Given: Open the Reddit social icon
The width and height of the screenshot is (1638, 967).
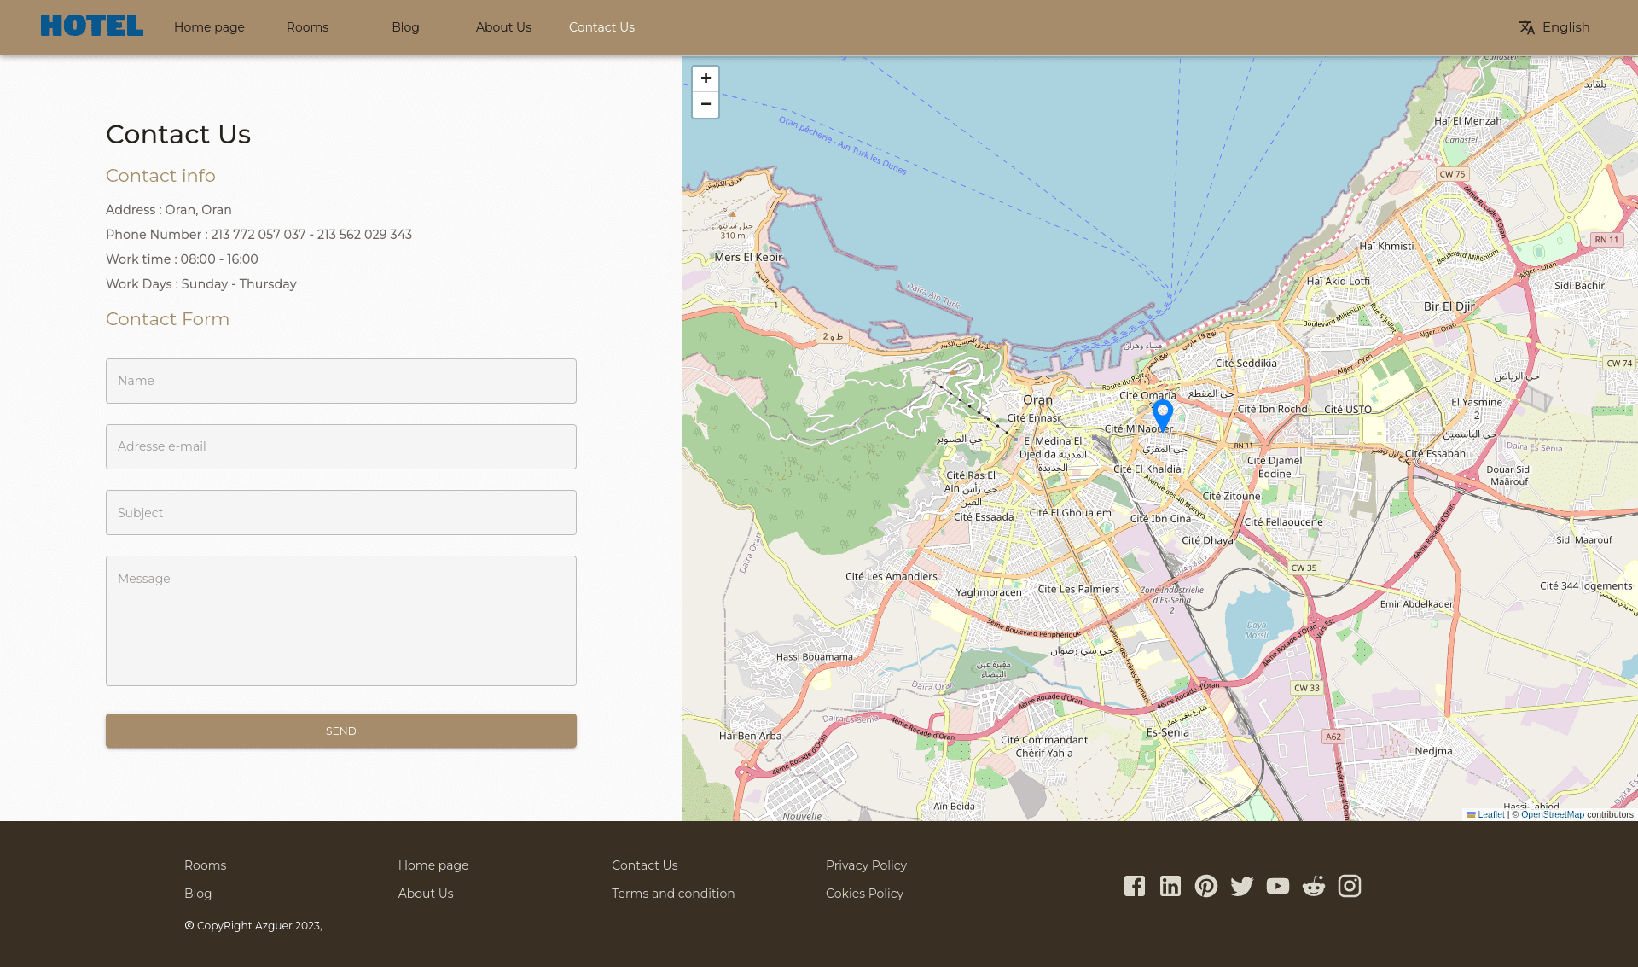Looking at the screenshot, I should coord(1314,886).
